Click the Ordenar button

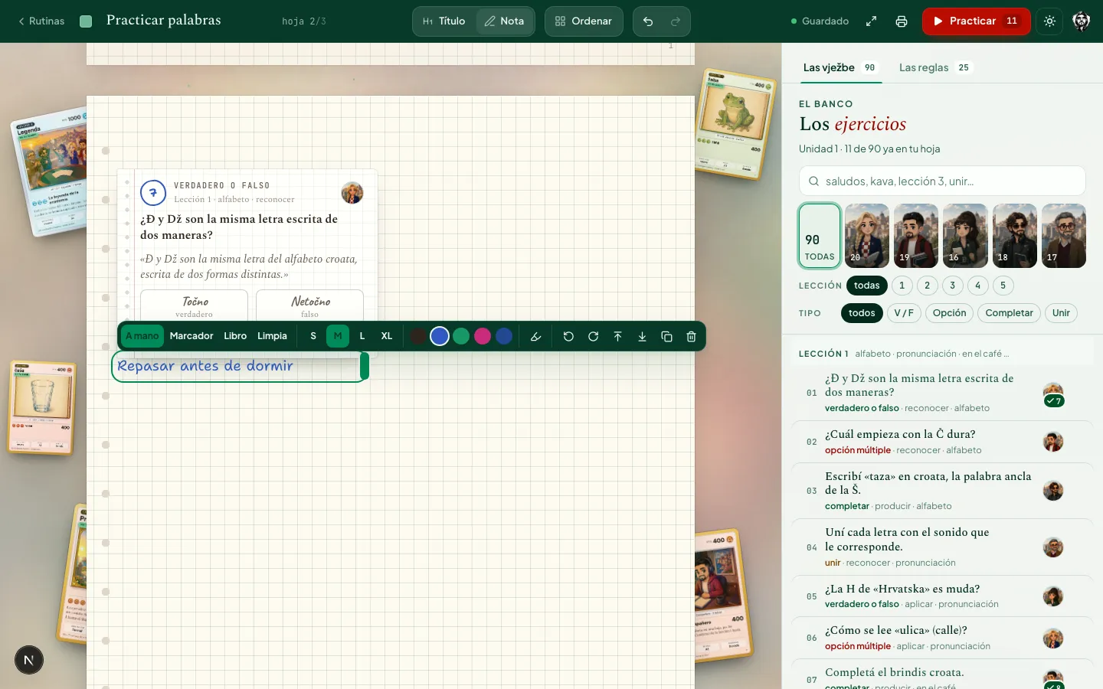584,21
